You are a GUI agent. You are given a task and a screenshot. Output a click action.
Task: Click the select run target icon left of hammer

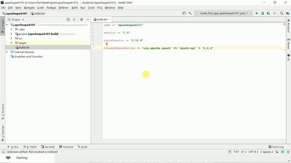(184, 13)
